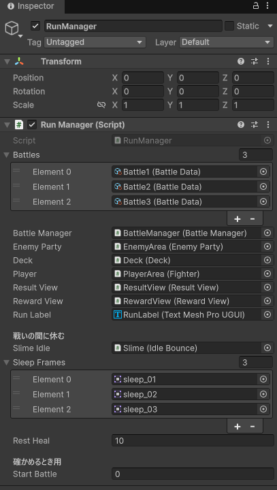Viewport: 277px width, 490px height.
Task: Enable the Static checkbox
Action: click(x=229, y=27)
